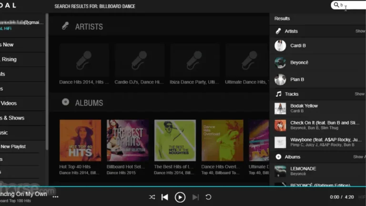Show all artist results
The width and height of the screenshot is (366, 206).
tap(360, 31)
